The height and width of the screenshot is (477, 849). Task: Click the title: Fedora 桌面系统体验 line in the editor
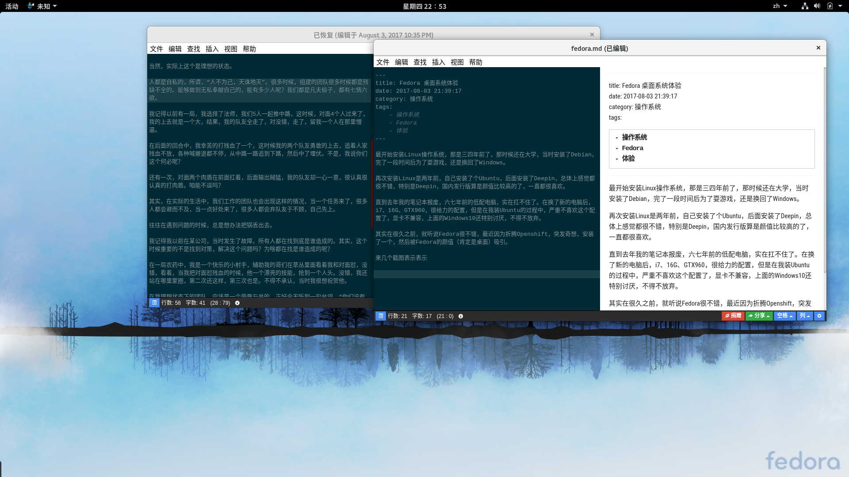(417, 83)
